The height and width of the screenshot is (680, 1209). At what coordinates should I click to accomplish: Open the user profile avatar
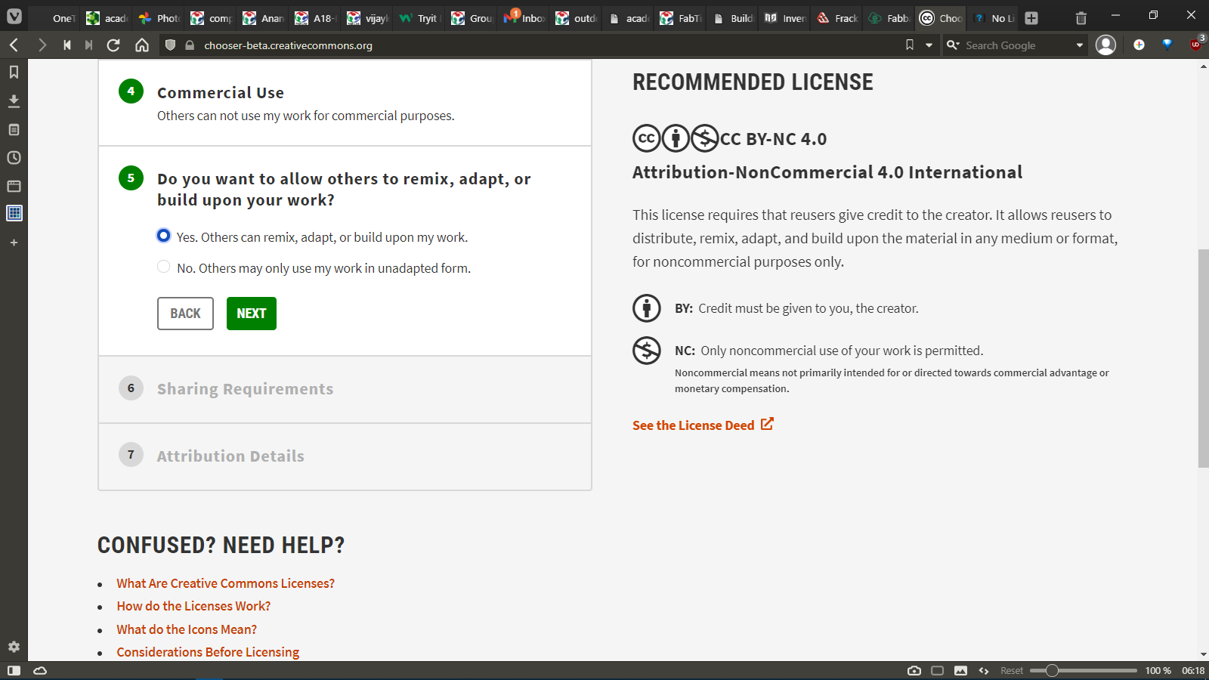click(1105, 45)
